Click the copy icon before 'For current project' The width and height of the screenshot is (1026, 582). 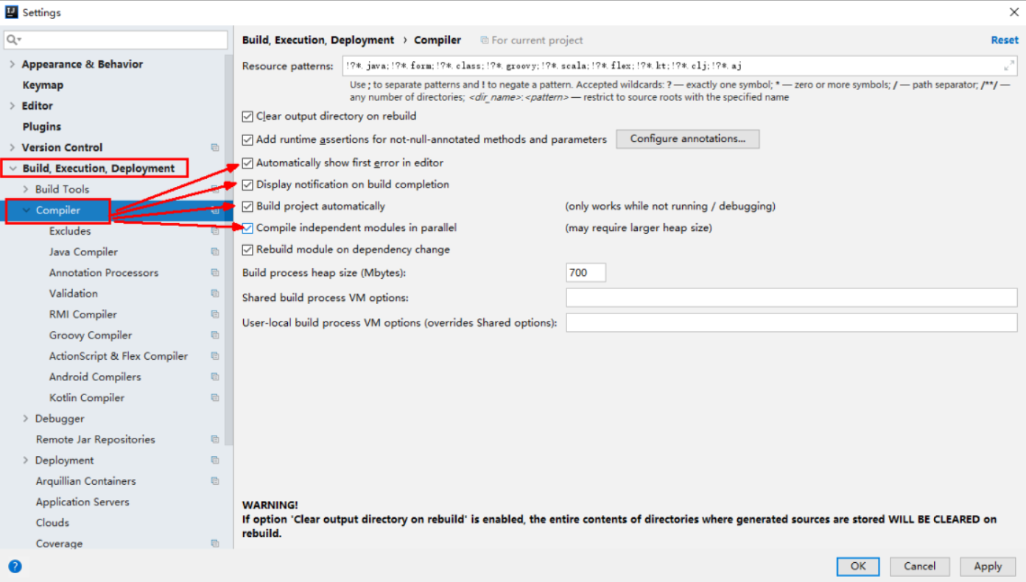(x=484, y=40)
